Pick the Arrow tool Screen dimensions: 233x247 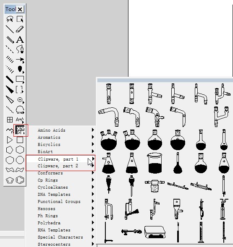(20, 60)
